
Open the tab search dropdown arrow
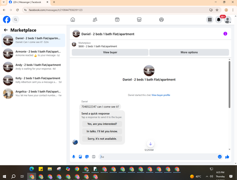tap(3, 2)
